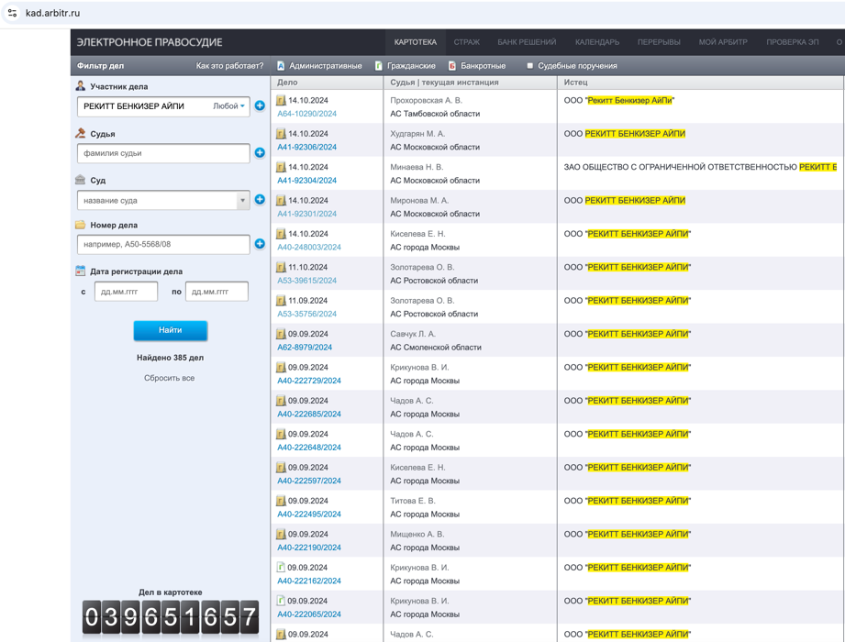Add another case participant with plus icon

(260, 105)
